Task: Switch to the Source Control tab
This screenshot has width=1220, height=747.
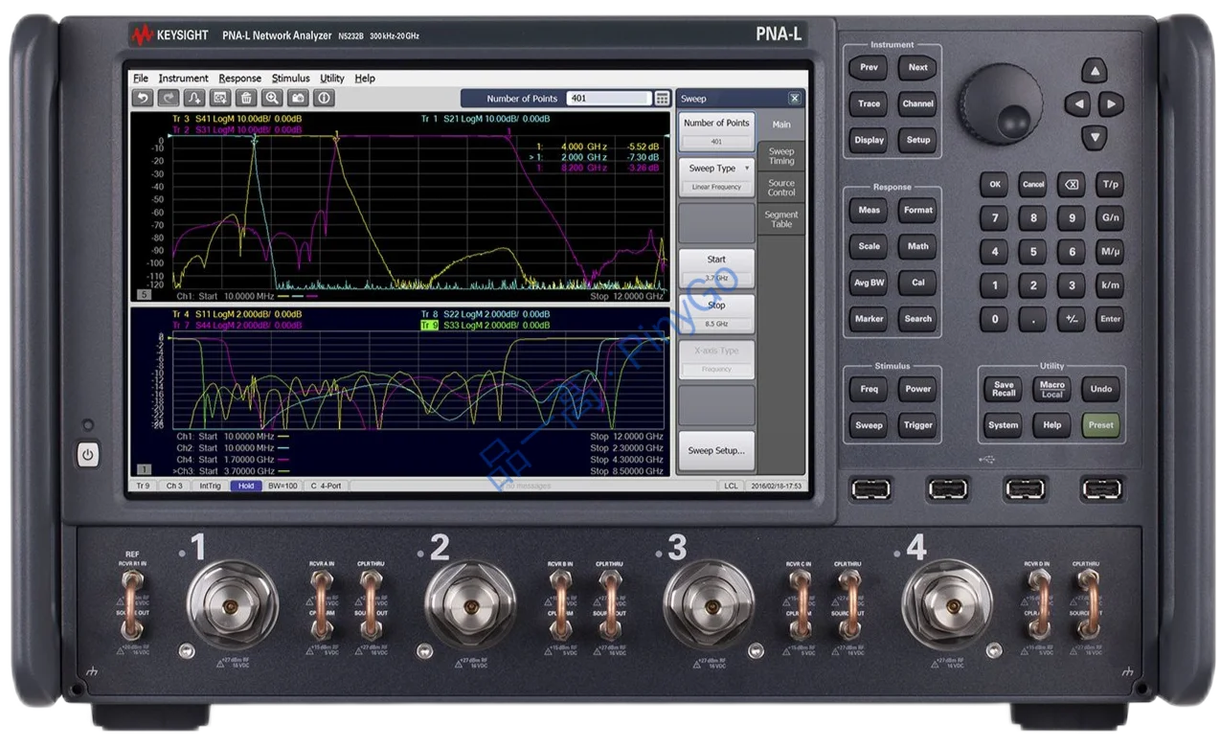Action: pos(781,188)
